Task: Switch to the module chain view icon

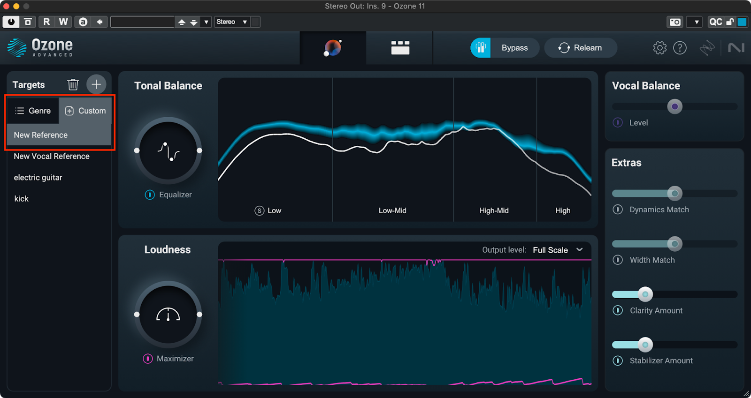Action: coord(400,48)
